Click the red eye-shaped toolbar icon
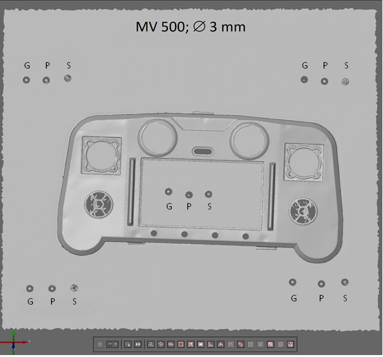 pos(171,344)
